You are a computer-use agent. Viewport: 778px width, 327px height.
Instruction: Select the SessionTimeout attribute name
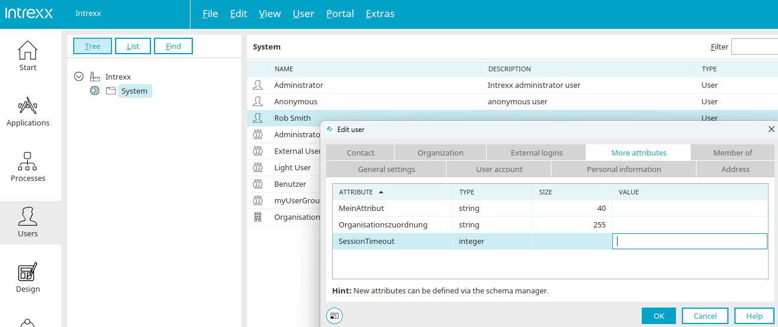pos(366,241)
